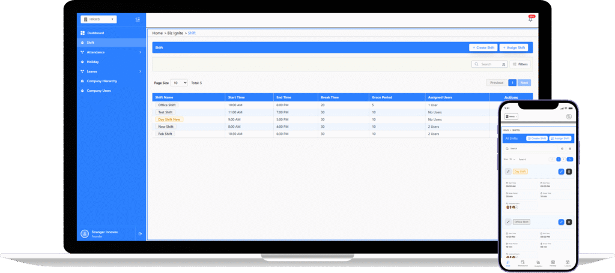Click the Company Users sidebar icon
Screen dimensions: 615x273
coord(82,91)
